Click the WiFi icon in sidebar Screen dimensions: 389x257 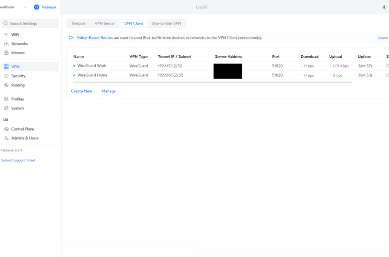6,34
